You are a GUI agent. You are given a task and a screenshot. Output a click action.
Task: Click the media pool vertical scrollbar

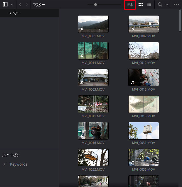click(180, 21)
